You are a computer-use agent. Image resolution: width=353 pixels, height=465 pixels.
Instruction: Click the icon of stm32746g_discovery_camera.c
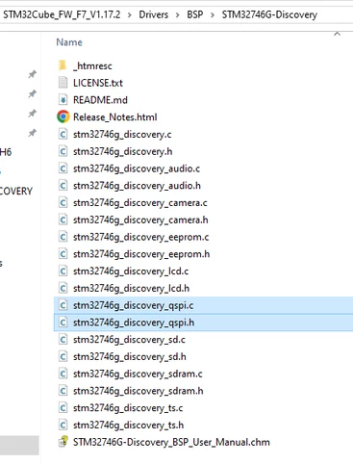[x=63, y=202]
